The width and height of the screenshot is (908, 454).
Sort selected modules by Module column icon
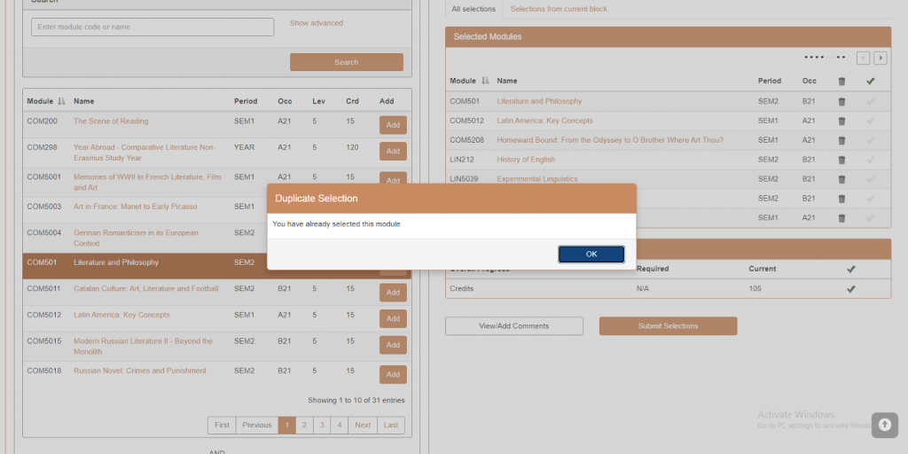485,81
